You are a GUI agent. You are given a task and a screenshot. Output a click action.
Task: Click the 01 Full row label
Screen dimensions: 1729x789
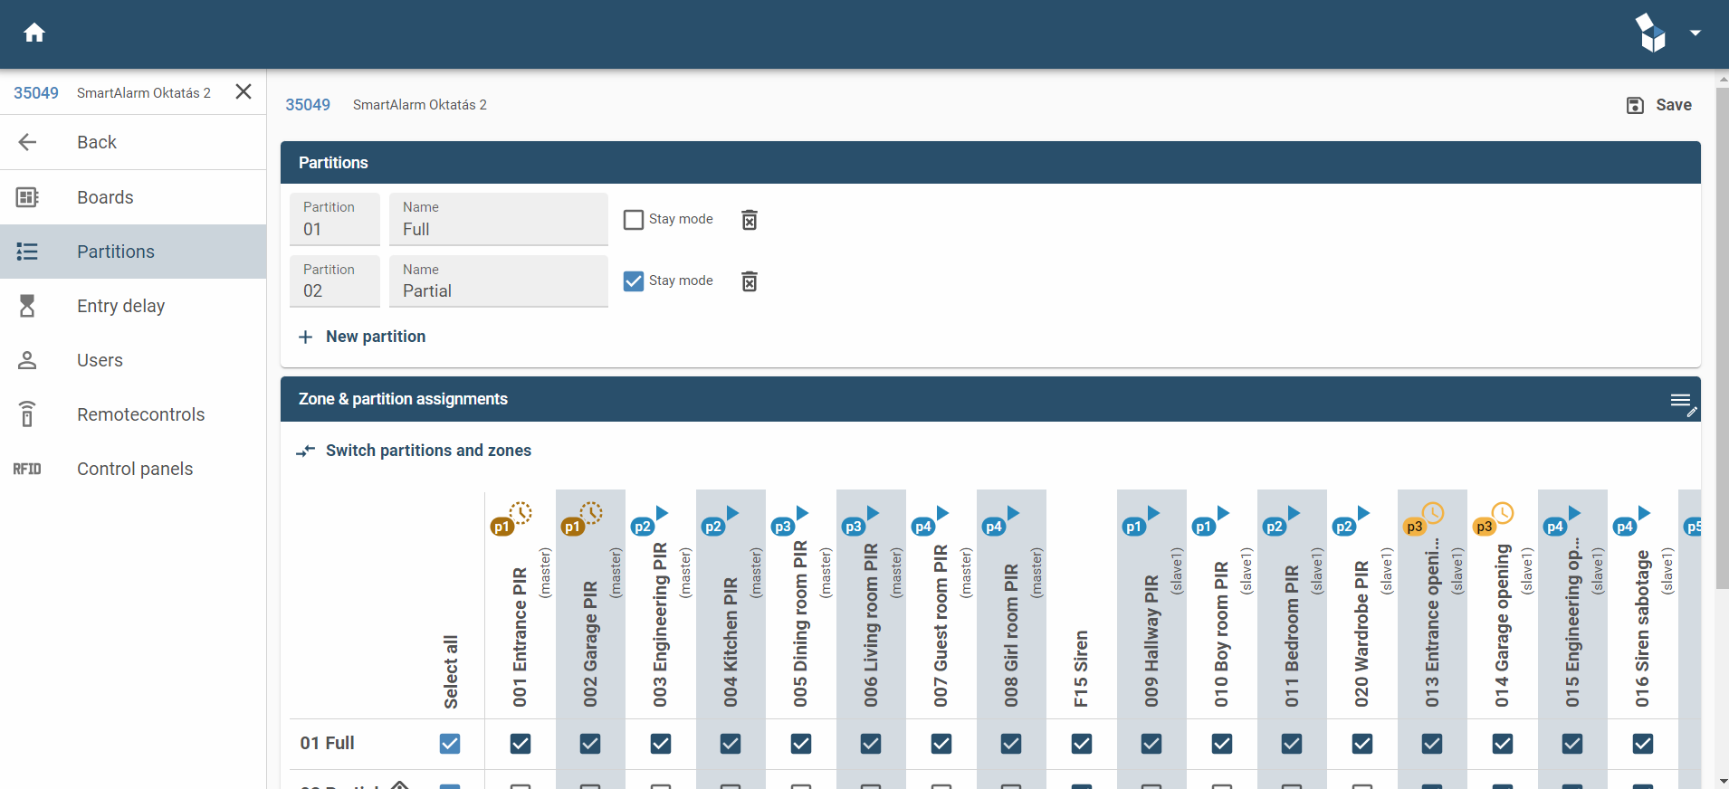point(328,743)
